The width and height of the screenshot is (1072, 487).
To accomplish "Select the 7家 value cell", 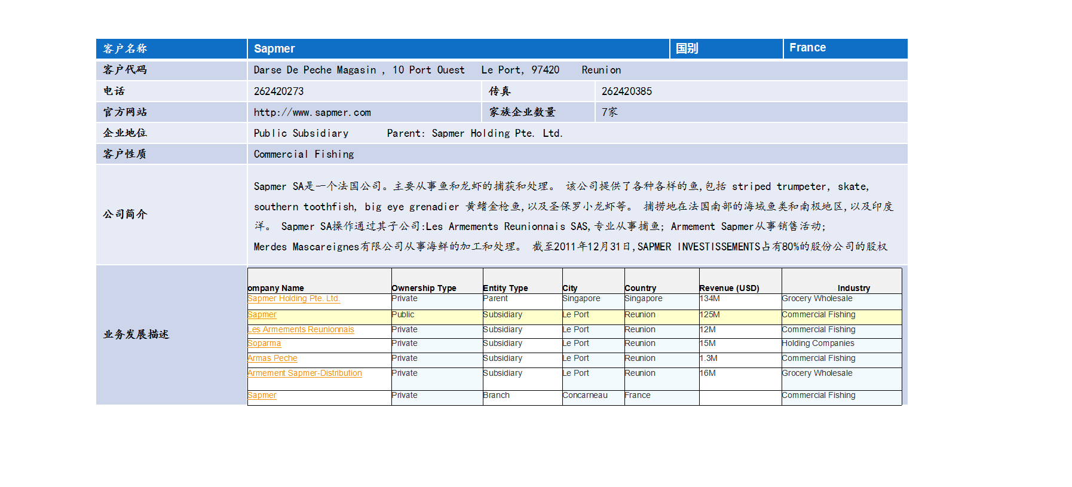I will [x=751, y=112].
